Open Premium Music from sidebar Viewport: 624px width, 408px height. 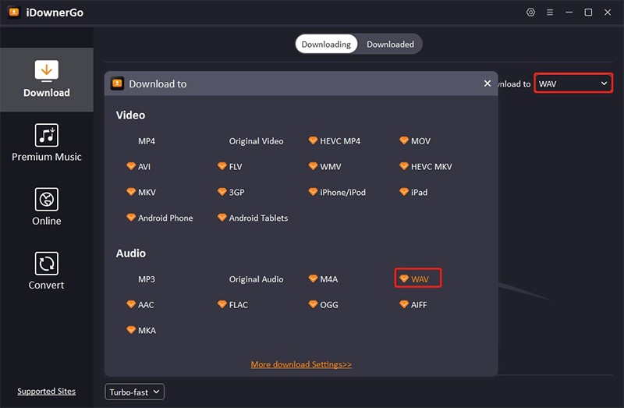point(47,144)
